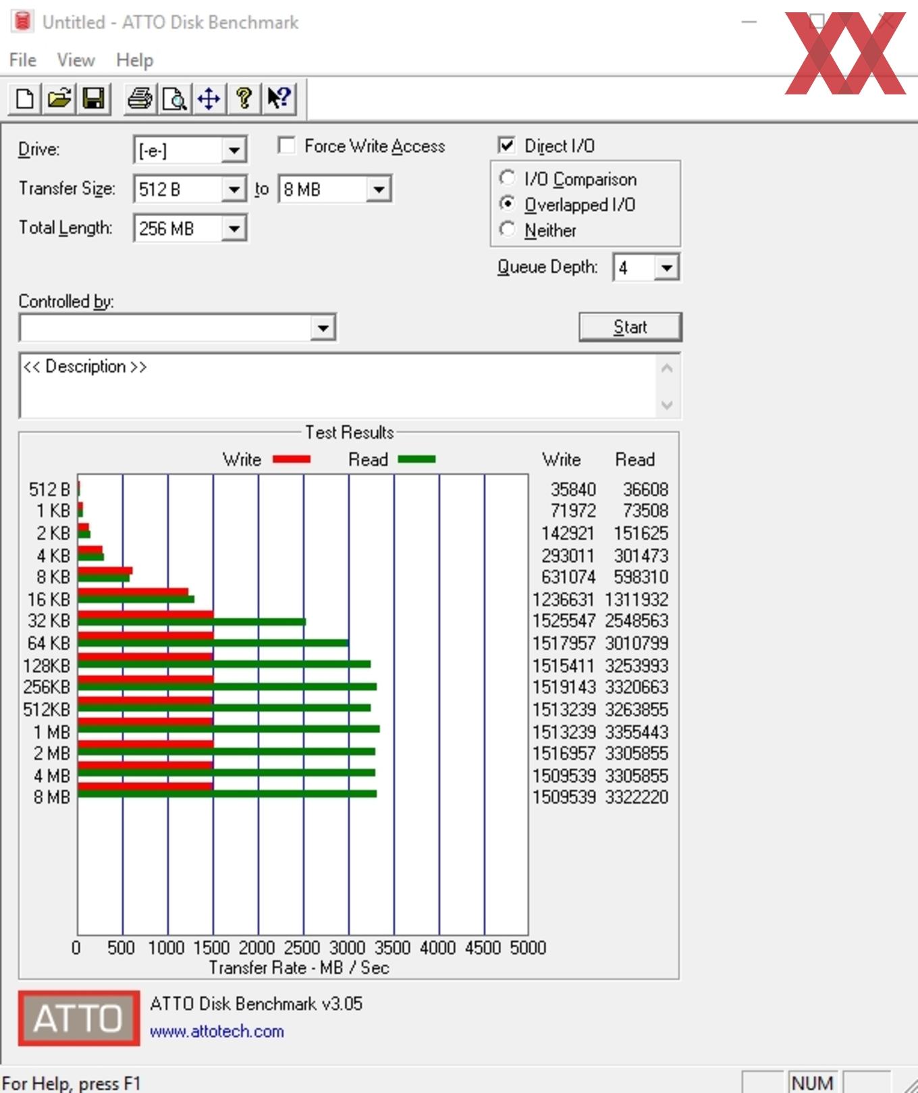918x1093 pixels.
Task: Click the Print toolbar icon
Action: coord(140,99)
